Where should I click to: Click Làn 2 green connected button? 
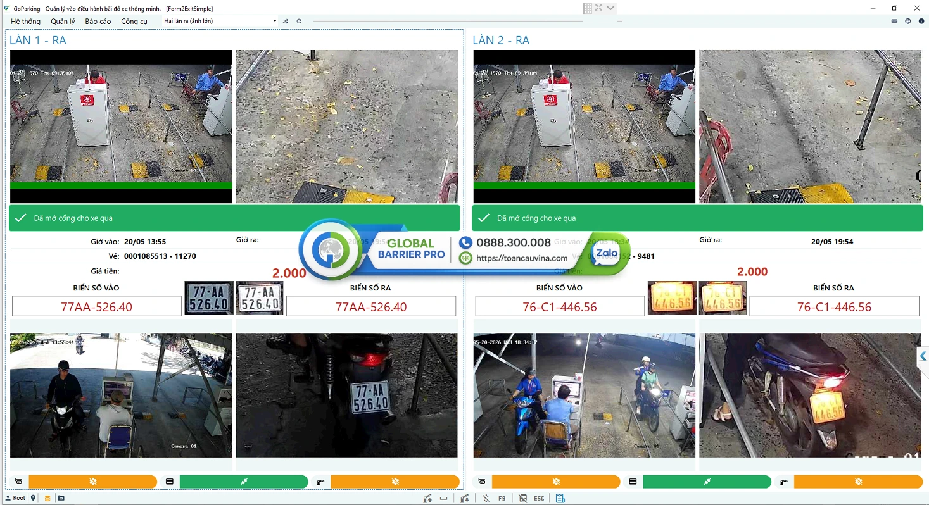click(x=707, y=482)
